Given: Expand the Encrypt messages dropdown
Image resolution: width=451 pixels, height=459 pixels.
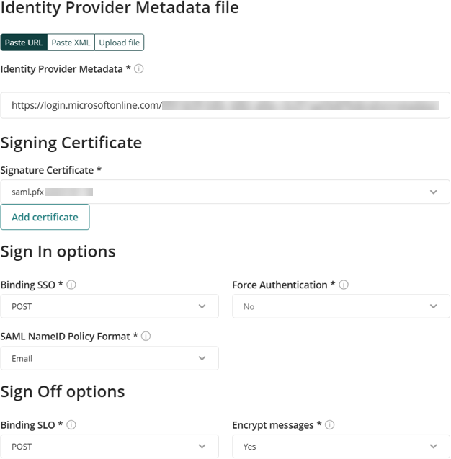Looking at the screenshot, I should (x=341, y=446).
